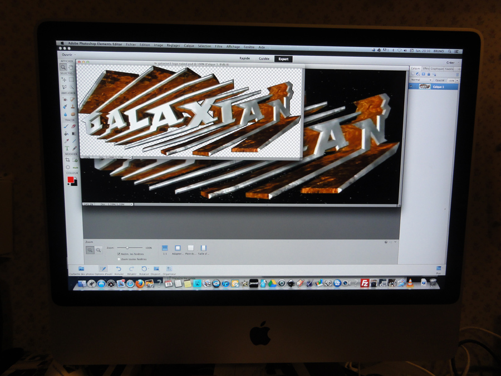Toggle lock transparent pixels icon
The width and height of the screenshot is (501, 376).
tap(434, 75)
